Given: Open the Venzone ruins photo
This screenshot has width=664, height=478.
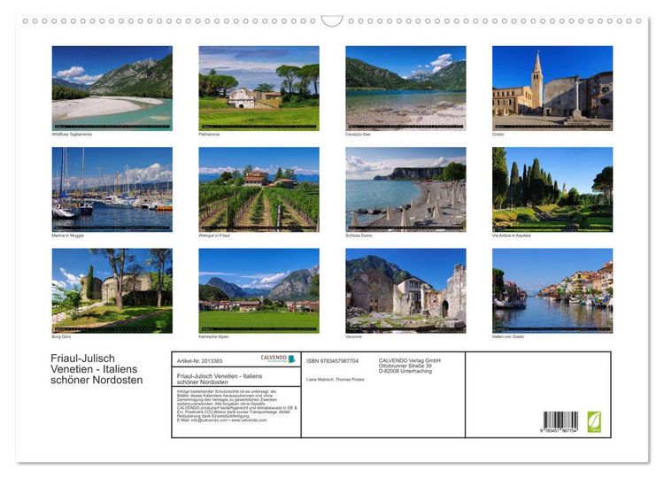Looking at the screenshot, I should click(405, 290).
